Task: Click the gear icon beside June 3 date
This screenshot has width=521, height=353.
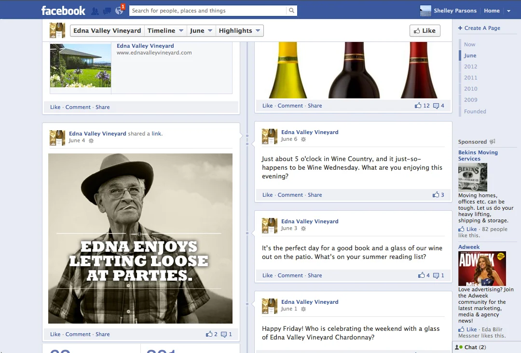Action: click(303, 229)
